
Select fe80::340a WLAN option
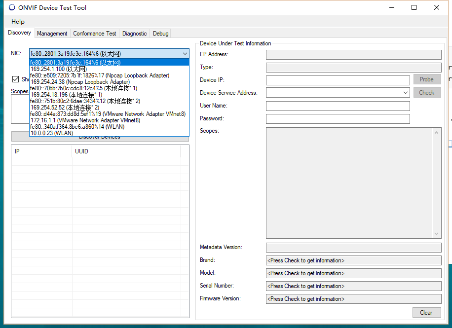pos(110,127)
